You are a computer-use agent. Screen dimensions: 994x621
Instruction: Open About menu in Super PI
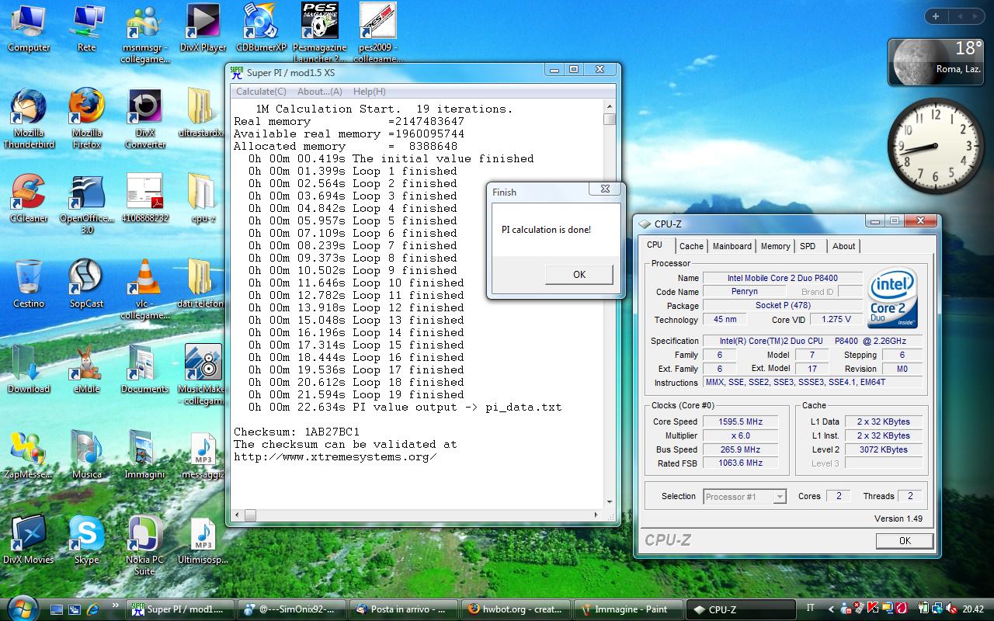(x=320, y=92)
